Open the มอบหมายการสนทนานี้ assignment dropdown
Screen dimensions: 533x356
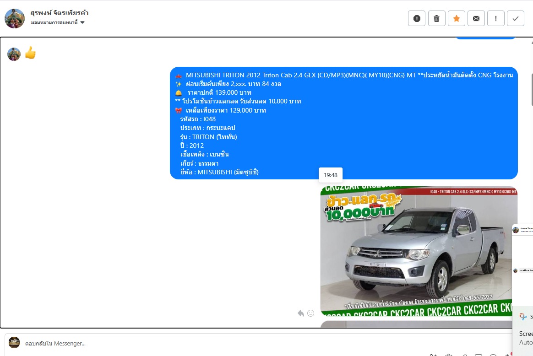pos(57,22)
